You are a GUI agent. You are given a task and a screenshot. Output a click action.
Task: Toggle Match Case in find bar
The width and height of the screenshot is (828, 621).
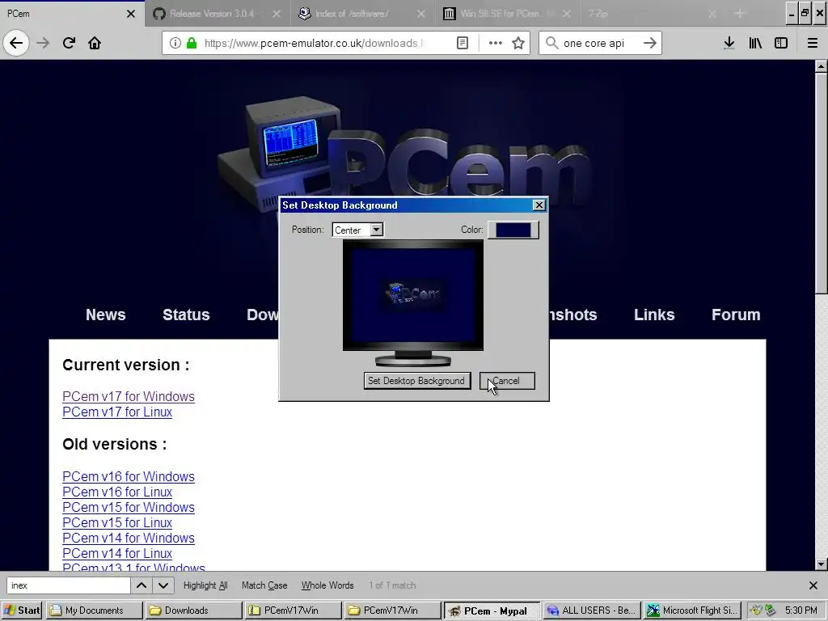(264, 585)
